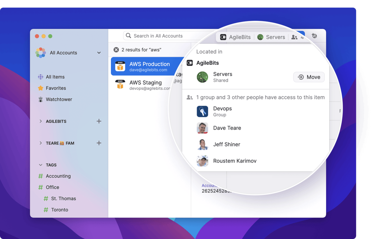
Task: Click the hash icon beside Accounting
Action: 41,176
